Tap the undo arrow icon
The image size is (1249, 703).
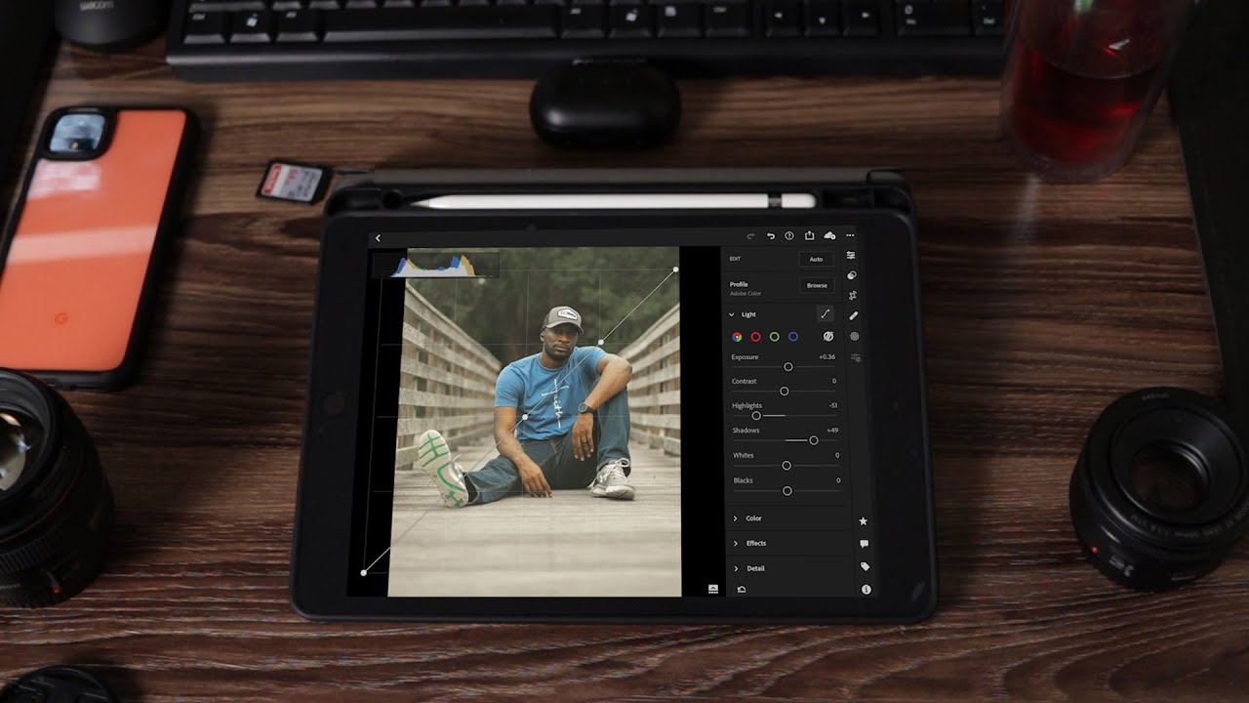coord(771,236)
